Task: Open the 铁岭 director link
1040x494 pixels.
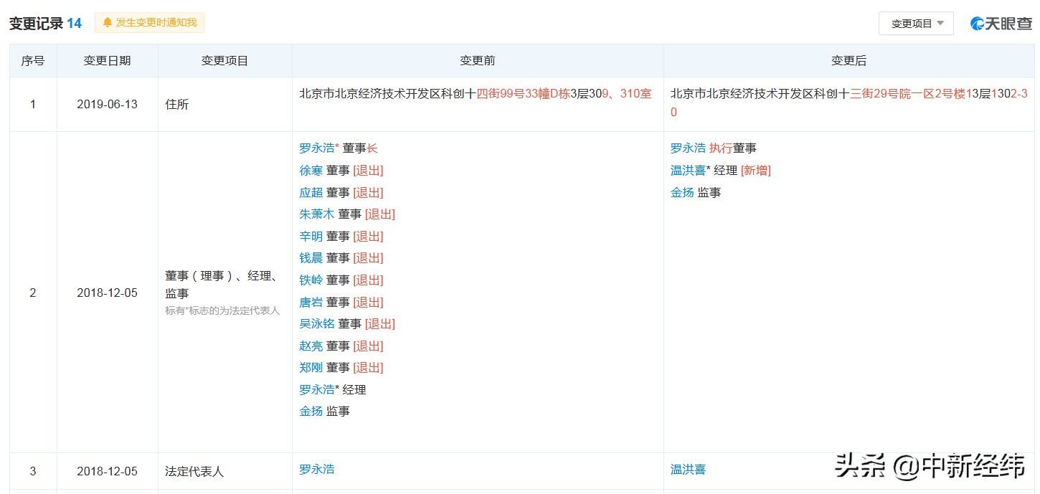Action: pyautogui.click(x=311, y=280)
